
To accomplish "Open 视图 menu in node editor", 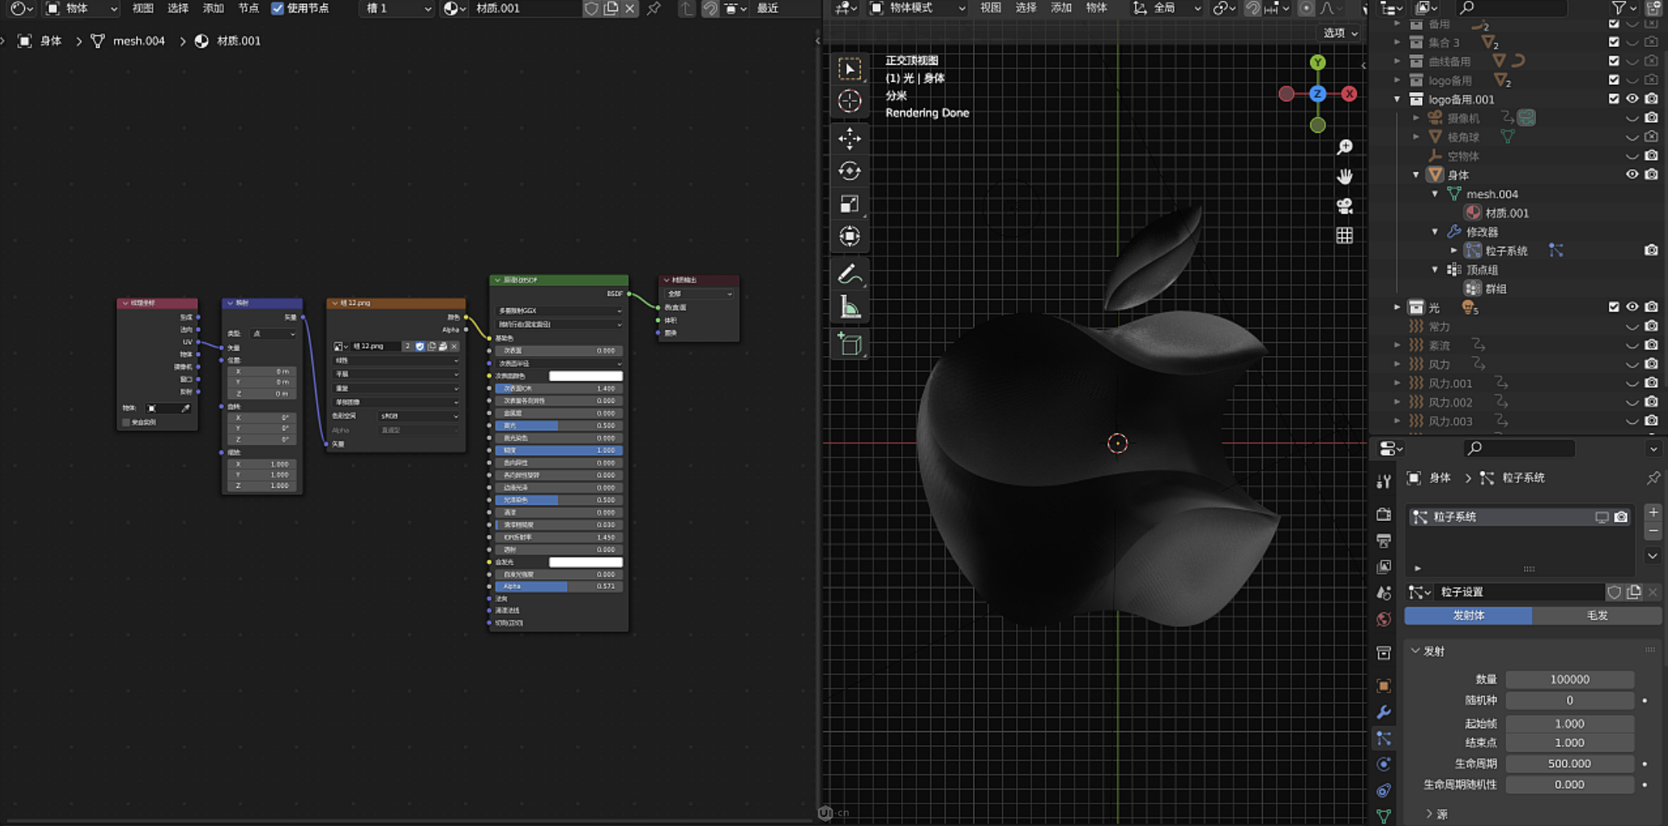I will pyautogui.click(x=142, y=8).
